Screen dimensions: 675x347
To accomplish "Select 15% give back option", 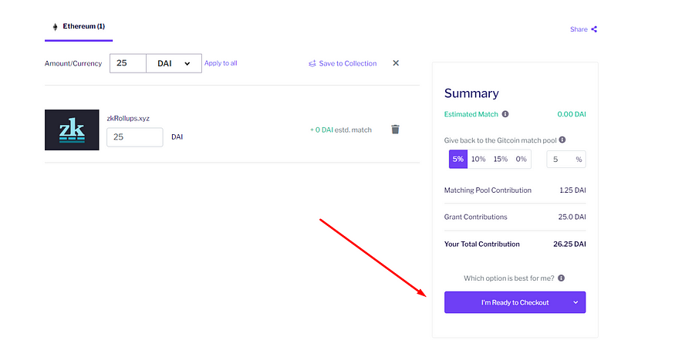I will pyautogui.click(x=500, y=160).
